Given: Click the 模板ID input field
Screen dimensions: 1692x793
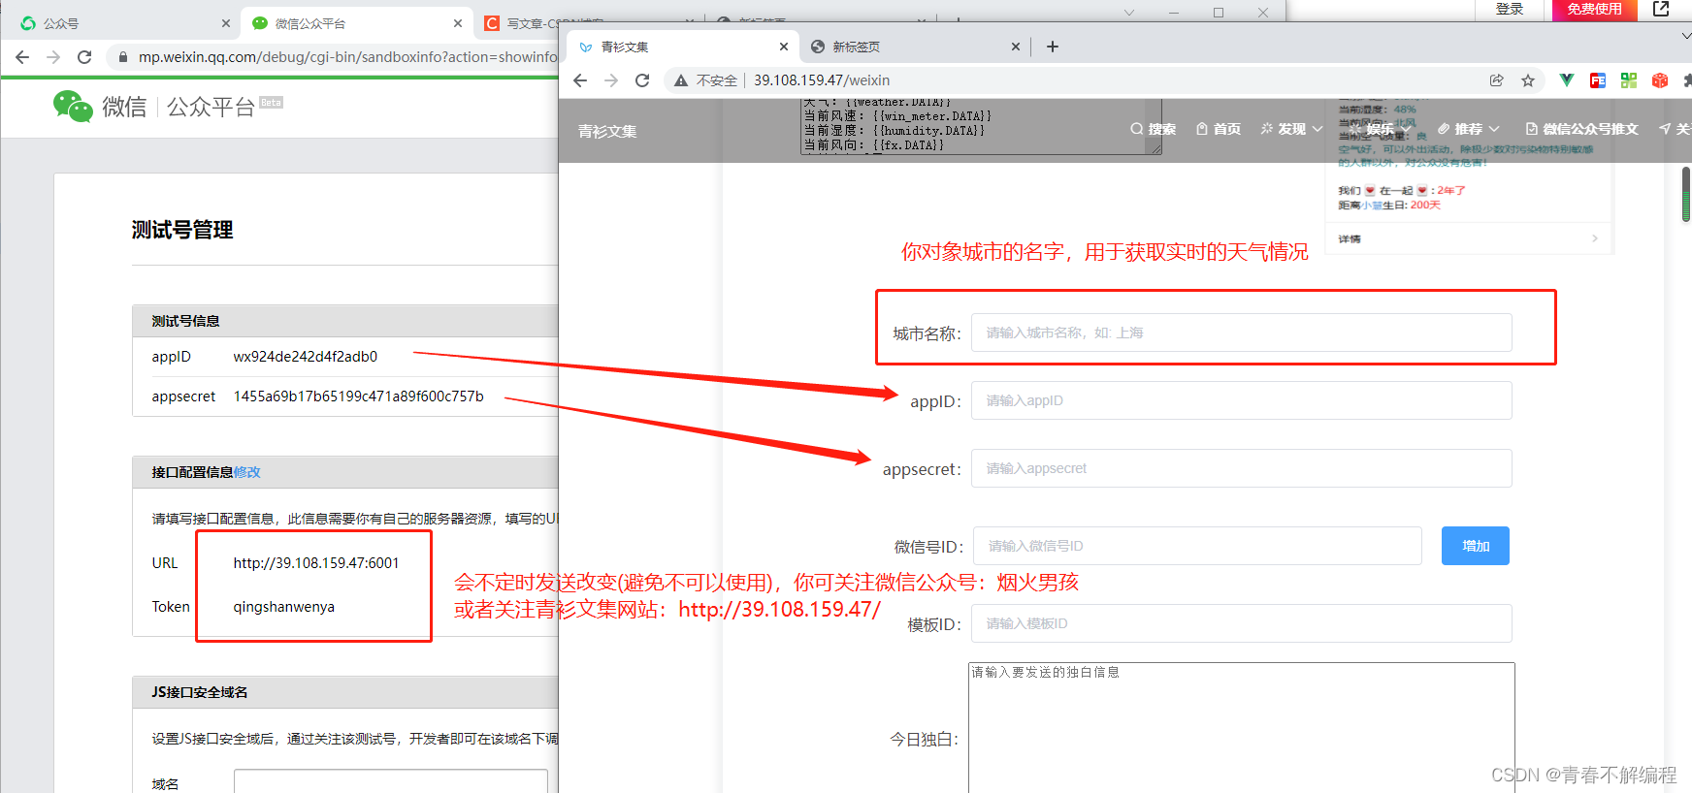Looking at the screenshot, I should click(1241, 623).
